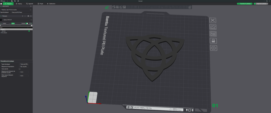Undo the last action
Viewport: 271px width, 113px height.
coord(15,1)
